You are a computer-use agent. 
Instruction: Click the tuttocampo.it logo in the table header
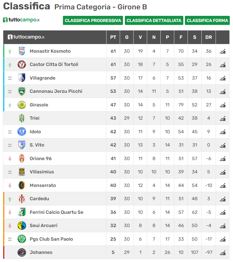[x=26, y=37]
